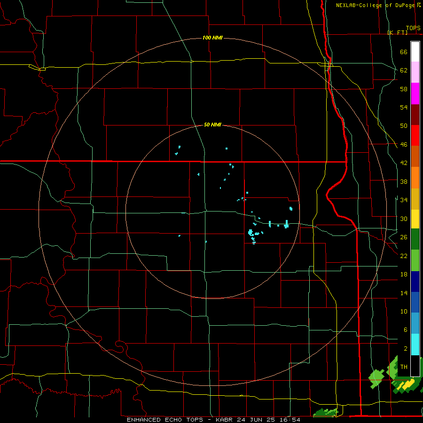
Task: Pick the magenta color band in the legend
Action: coord(415,94)
